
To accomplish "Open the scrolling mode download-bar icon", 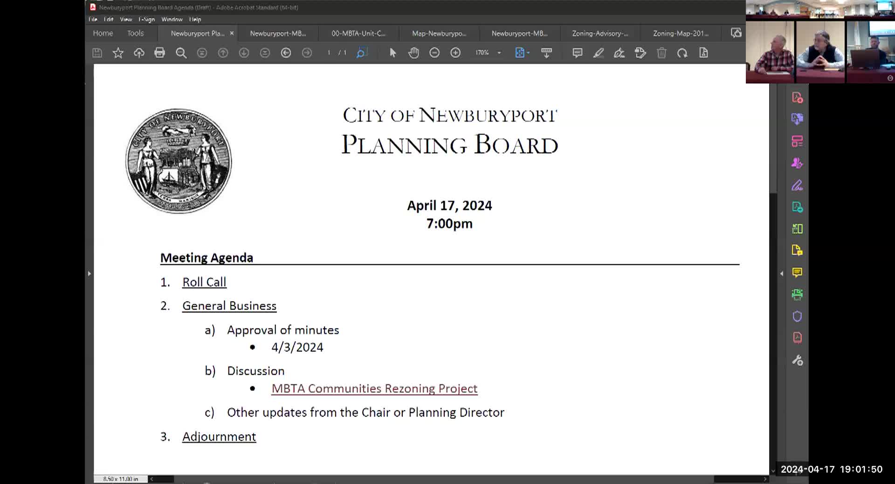I will [546, 53].
